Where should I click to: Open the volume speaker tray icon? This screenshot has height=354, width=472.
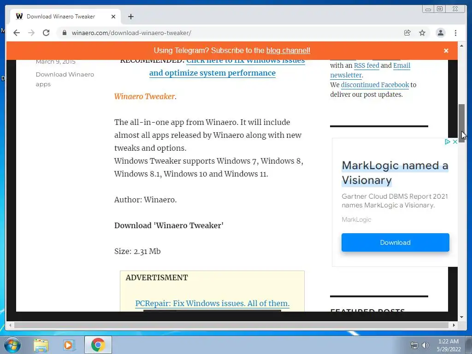425,345
